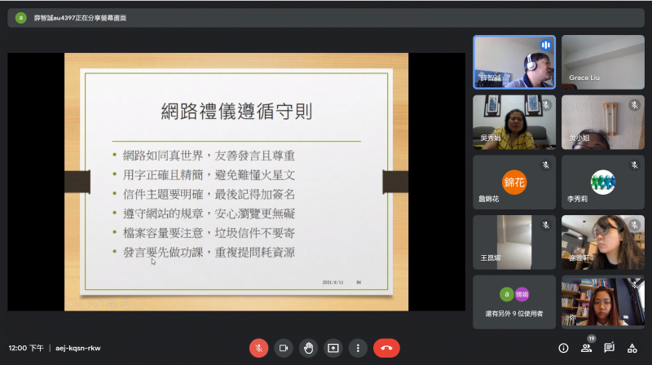Click muted mic icon on 詹錦花 tile

pyautogui.click(x=545, y=165)
